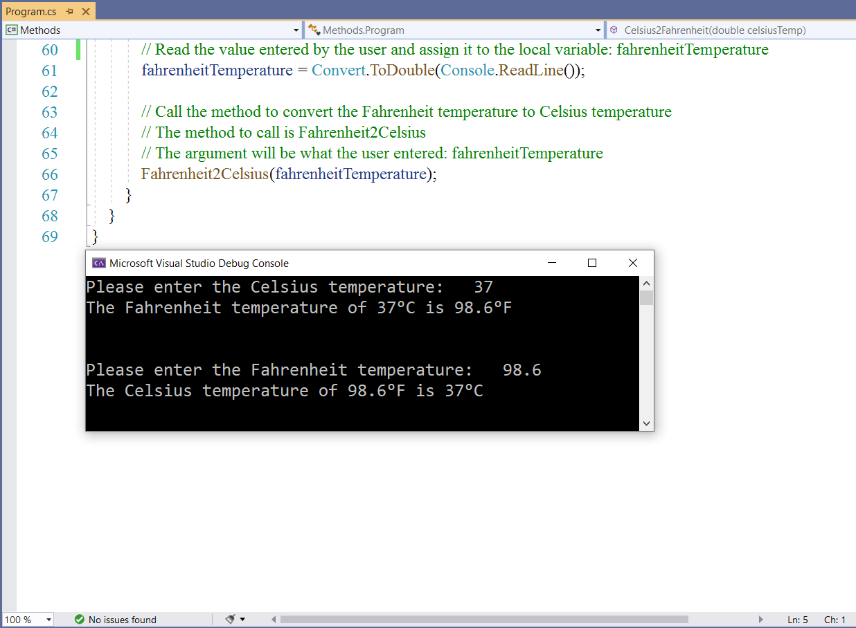The image size is (856, 628).
Task: Click the editor horizontal scrollbar left arrow
Action: pos(274,620)
